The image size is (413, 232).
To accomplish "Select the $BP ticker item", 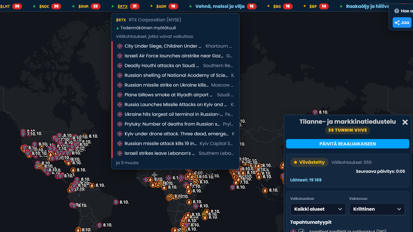I will click(316, 6).
